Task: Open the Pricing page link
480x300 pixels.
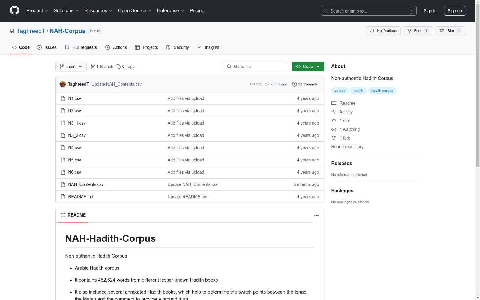Action: 197,10
